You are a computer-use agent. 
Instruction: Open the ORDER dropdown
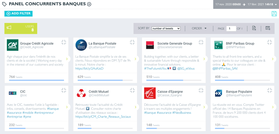(x=199, y=28)
